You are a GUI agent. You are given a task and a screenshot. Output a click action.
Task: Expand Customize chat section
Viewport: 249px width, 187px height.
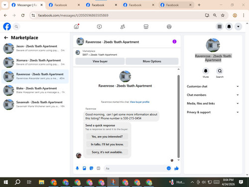tap(213, 86)
